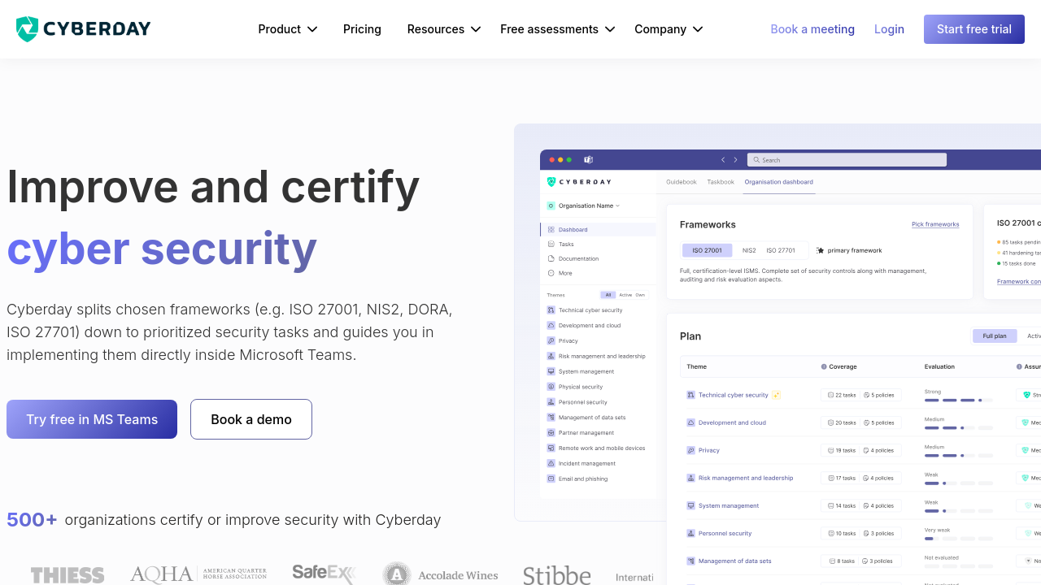Click the Privacy theme icon in sidebar

coord(551,341)
